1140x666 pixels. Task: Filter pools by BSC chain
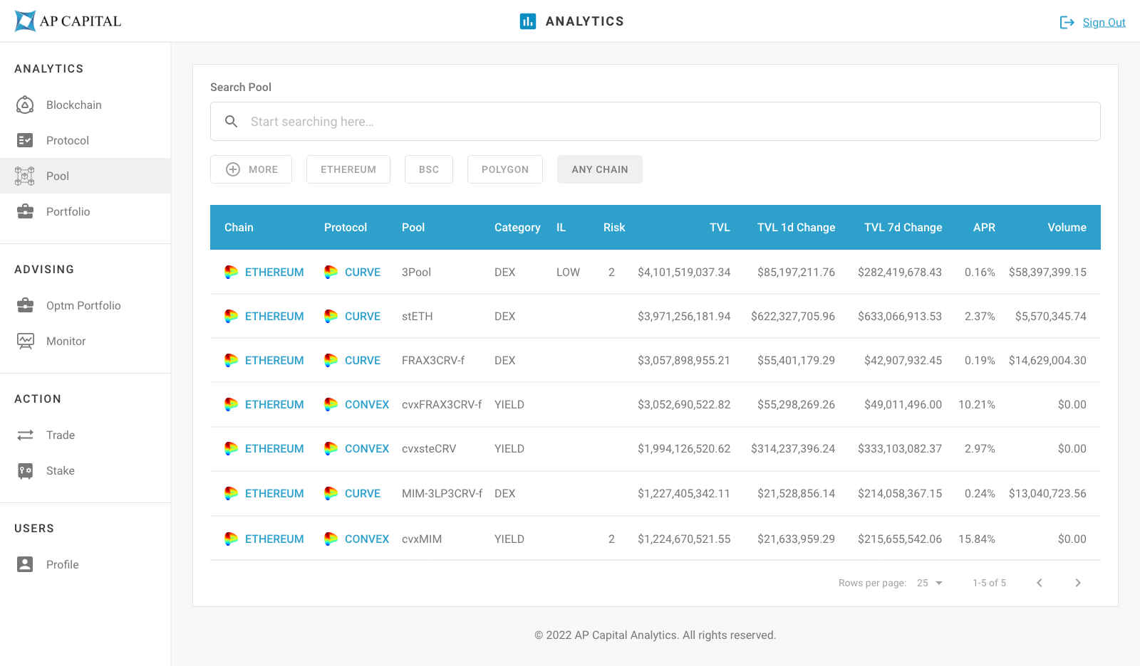tap(429, 169)
